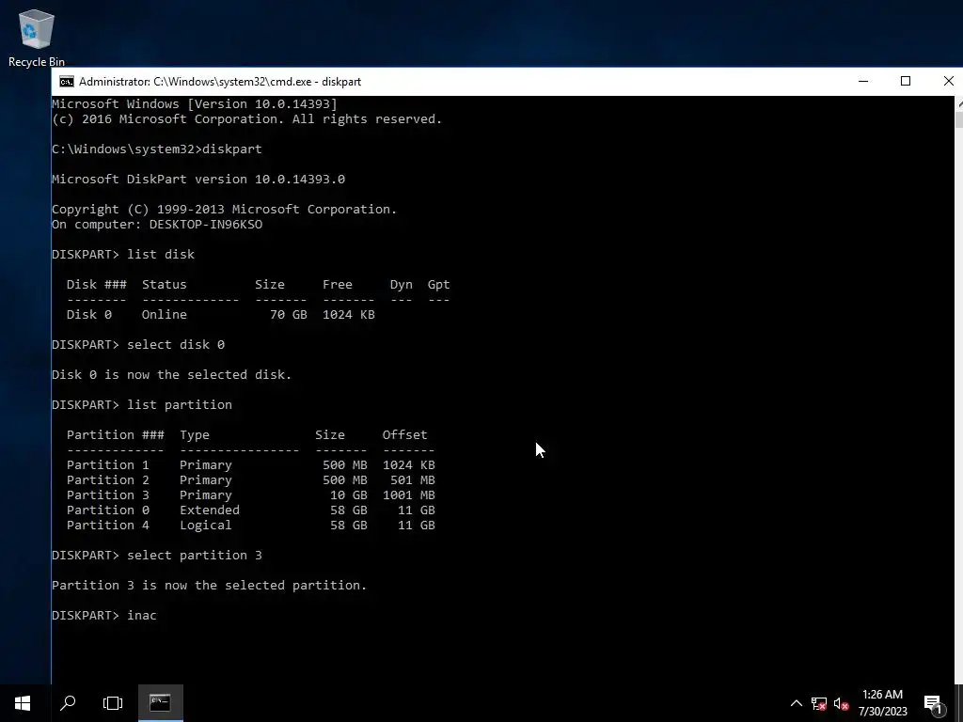Click the '10 GB' size of Partition 3
The image size is (963, 722).
tap(348, 495)
